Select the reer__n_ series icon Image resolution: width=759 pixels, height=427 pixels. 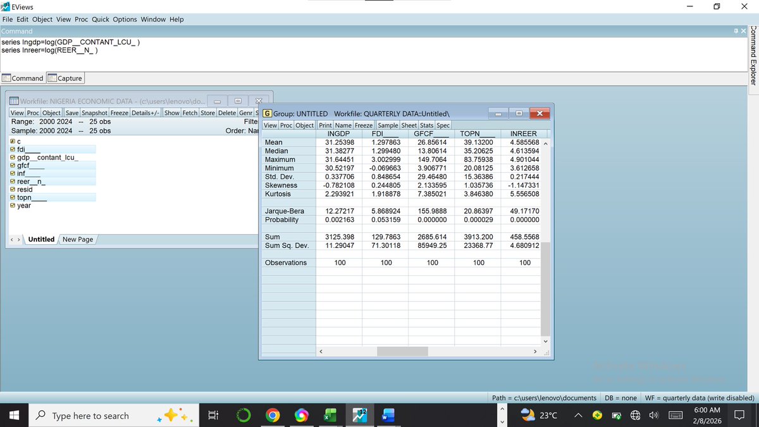click(13, 182)
